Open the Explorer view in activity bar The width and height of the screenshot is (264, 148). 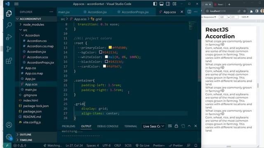9,14
